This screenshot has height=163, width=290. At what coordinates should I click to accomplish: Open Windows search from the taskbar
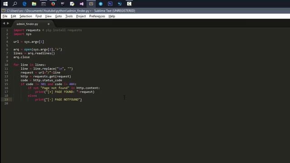(15, 4)
